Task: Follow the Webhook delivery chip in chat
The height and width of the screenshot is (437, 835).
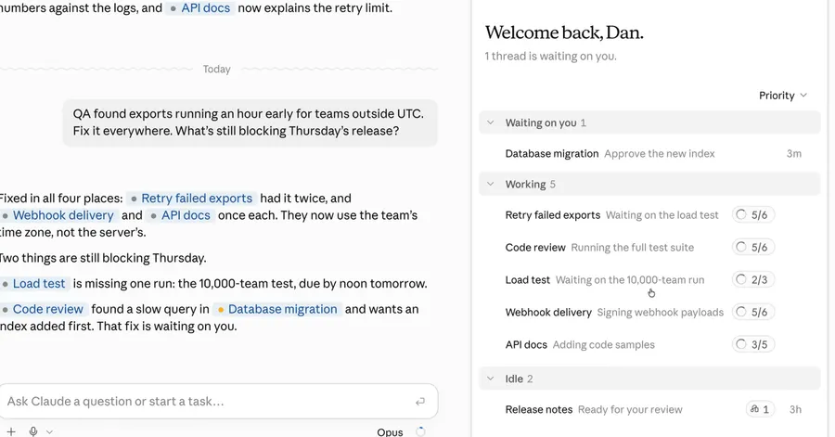Action: pyautogui.click(x=58, y=215)
